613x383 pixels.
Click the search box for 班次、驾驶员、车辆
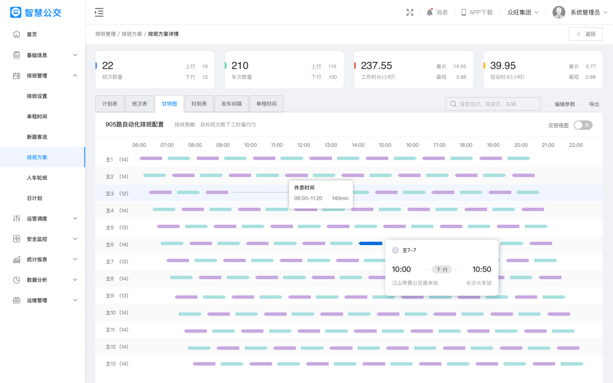tap(493, 104)
